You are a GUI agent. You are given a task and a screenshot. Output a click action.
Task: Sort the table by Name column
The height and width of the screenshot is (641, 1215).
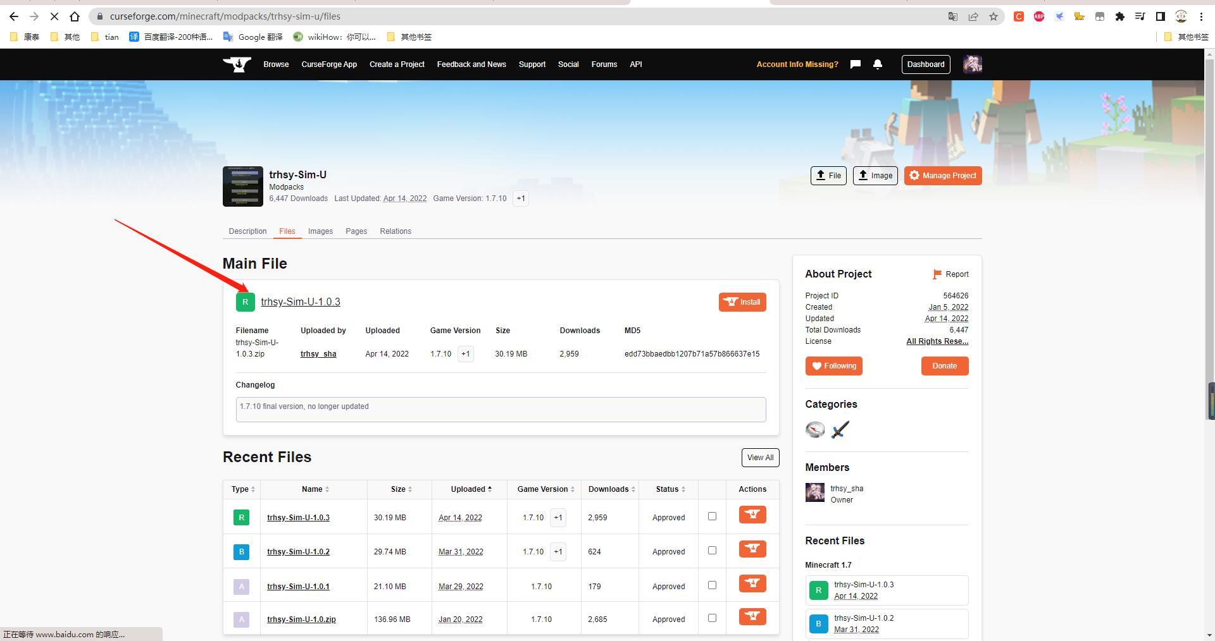315,489
